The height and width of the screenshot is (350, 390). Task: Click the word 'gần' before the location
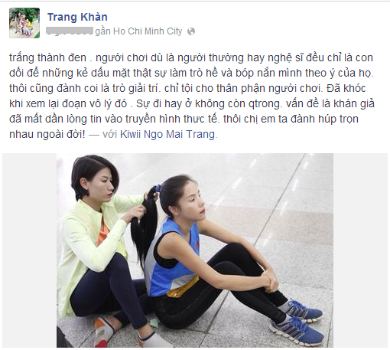[x=103, y=31]
